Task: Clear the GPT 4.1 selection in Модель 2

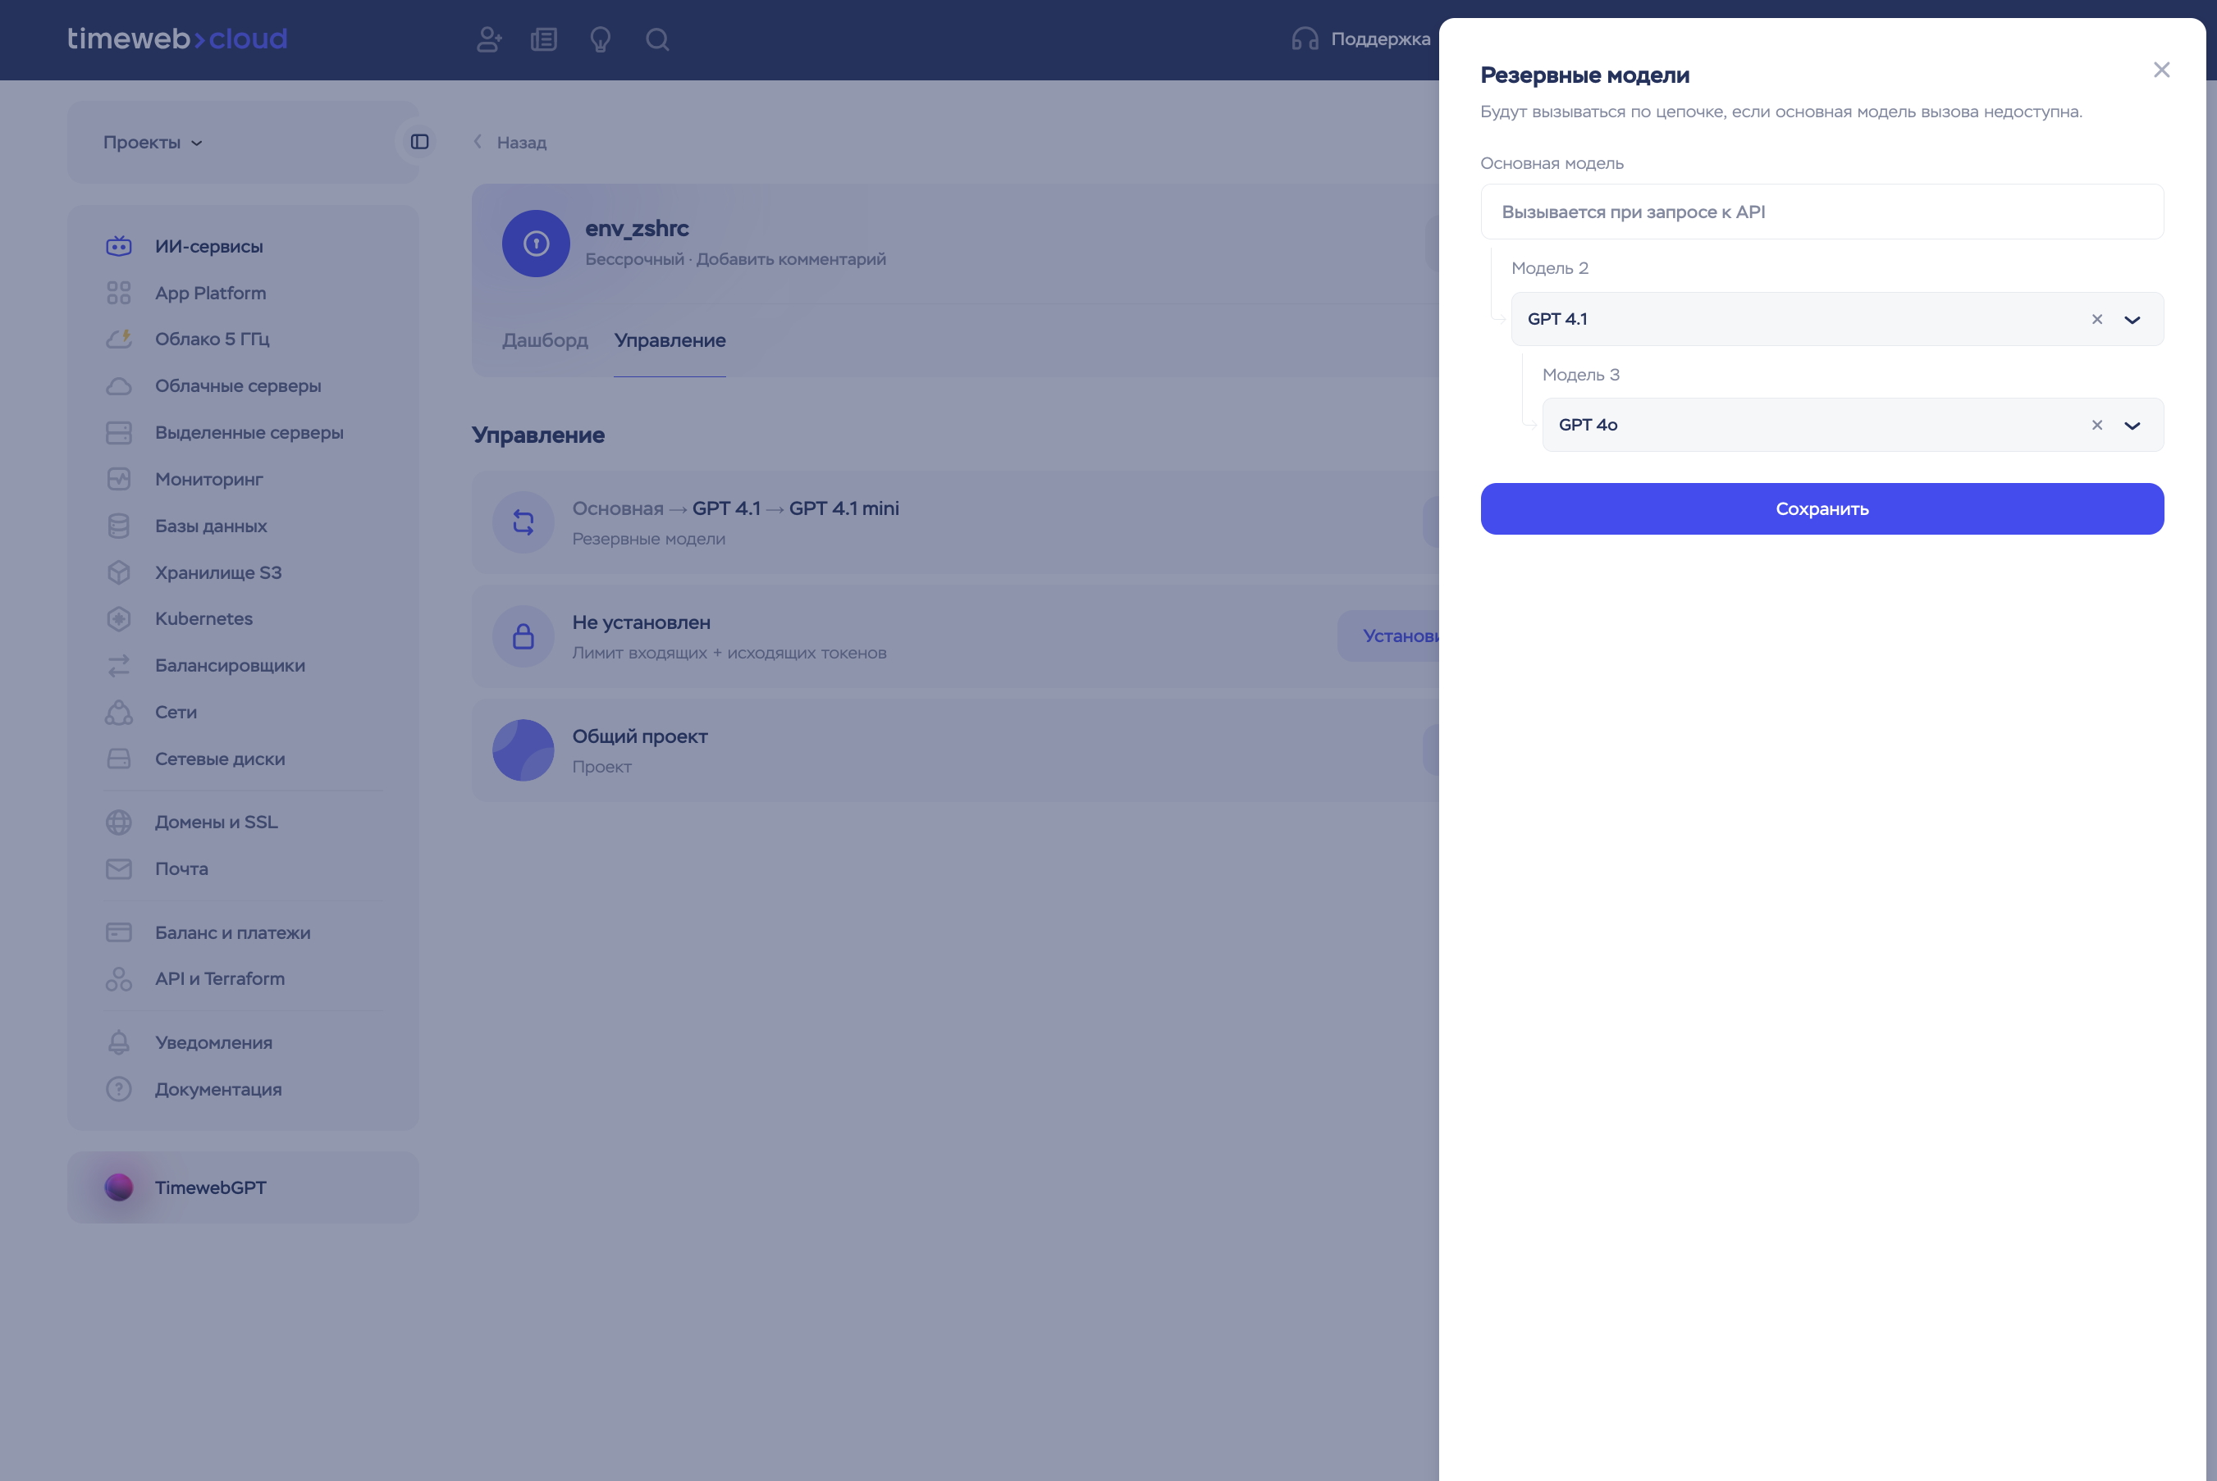Action: pyautogui.click(x=2097, y=319)
